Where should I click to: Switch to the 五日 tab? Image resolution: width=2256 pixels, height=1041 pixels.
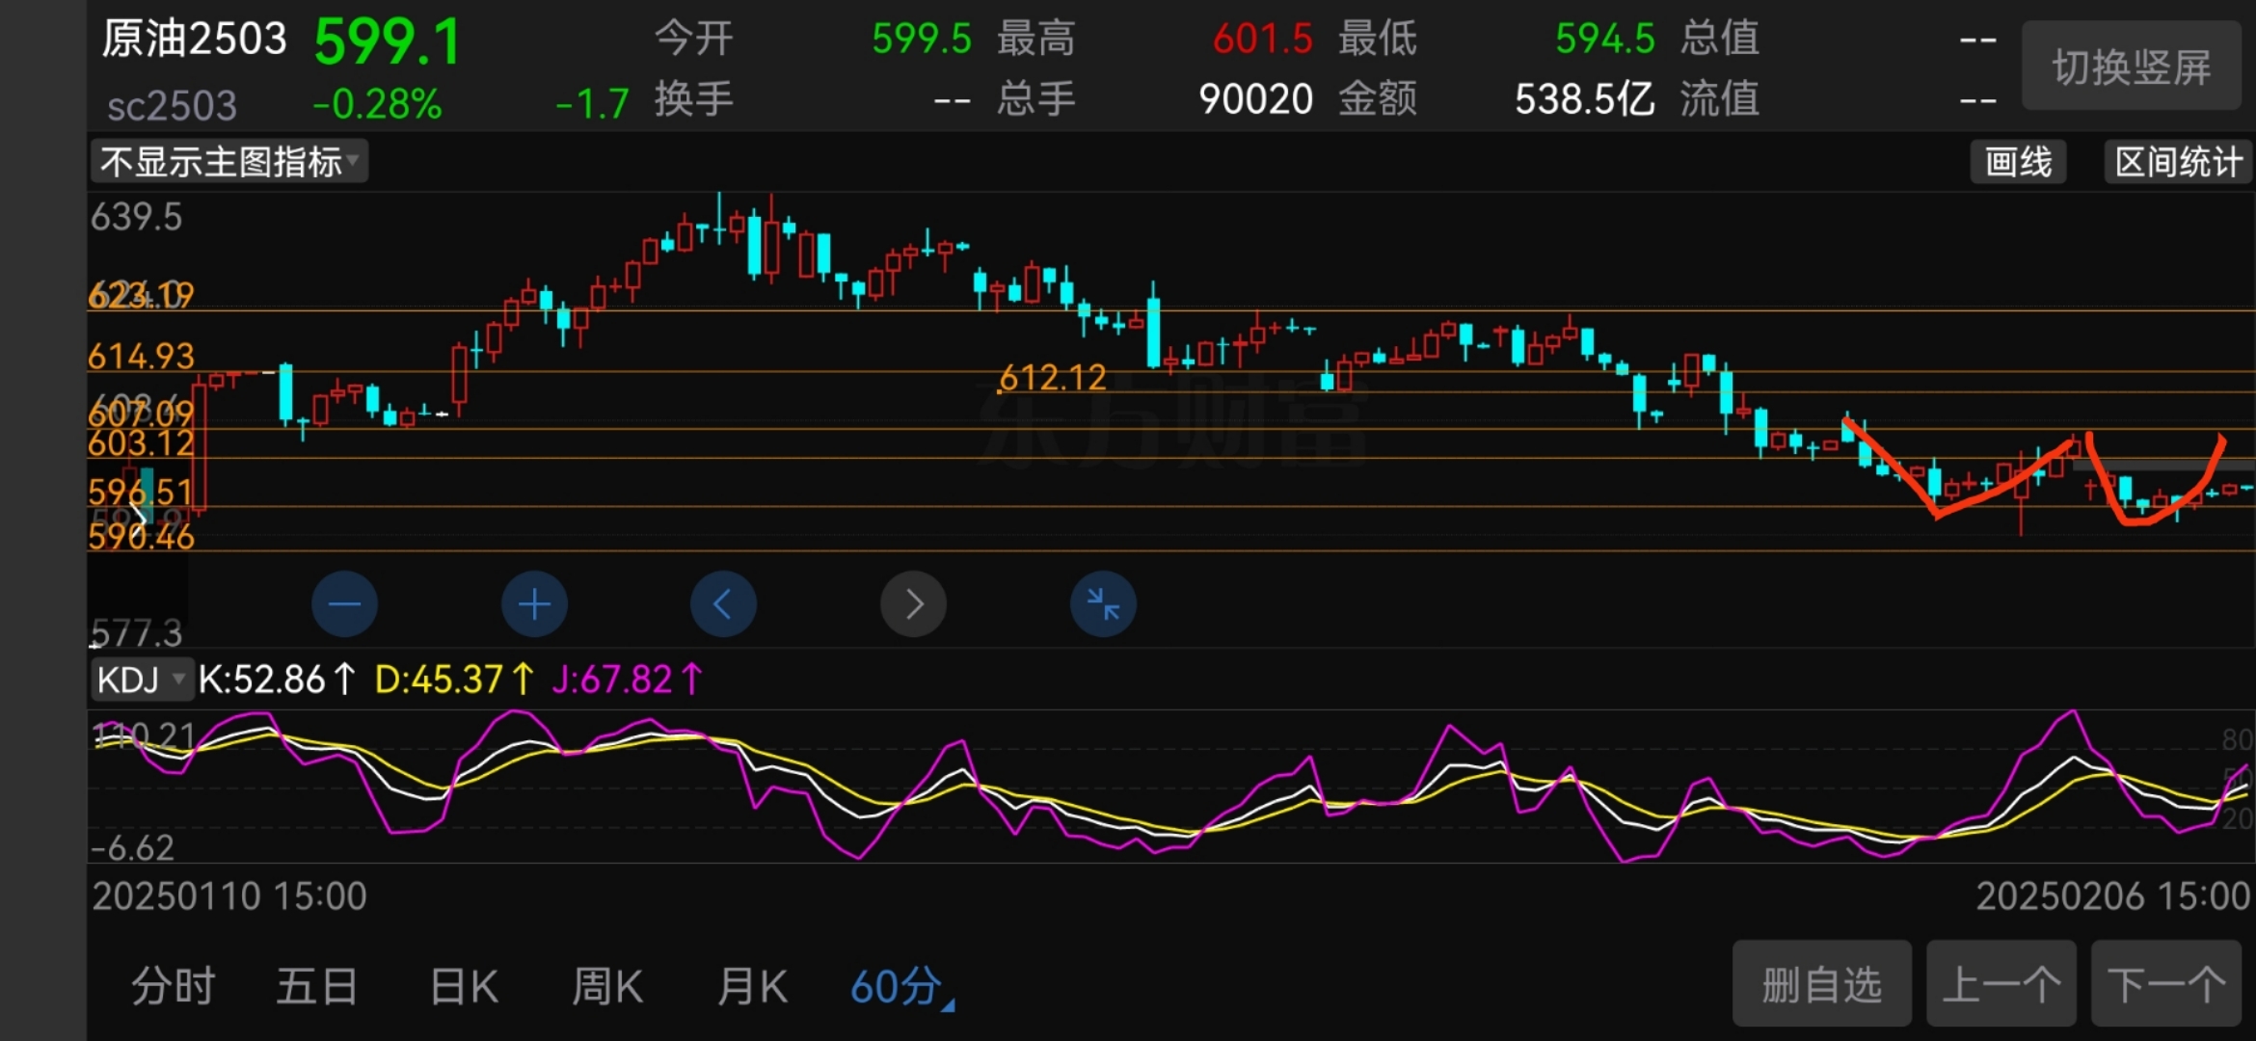coord(317,987)
